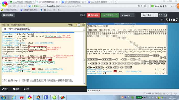Open lab desktop in new window icon

(x=165, y=15)
